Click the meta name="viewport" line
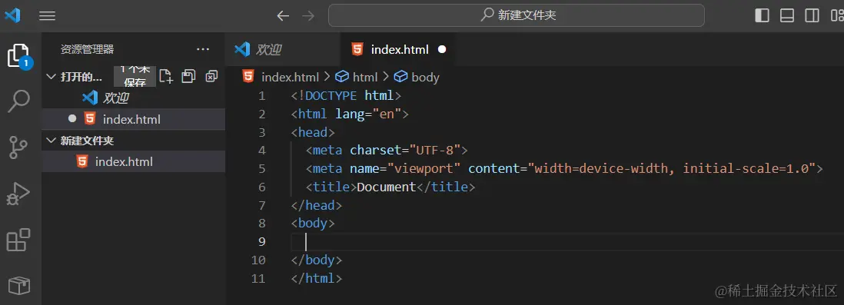This screenshot has height=305, width=844. pyautogui.click(x=564, y=168)
